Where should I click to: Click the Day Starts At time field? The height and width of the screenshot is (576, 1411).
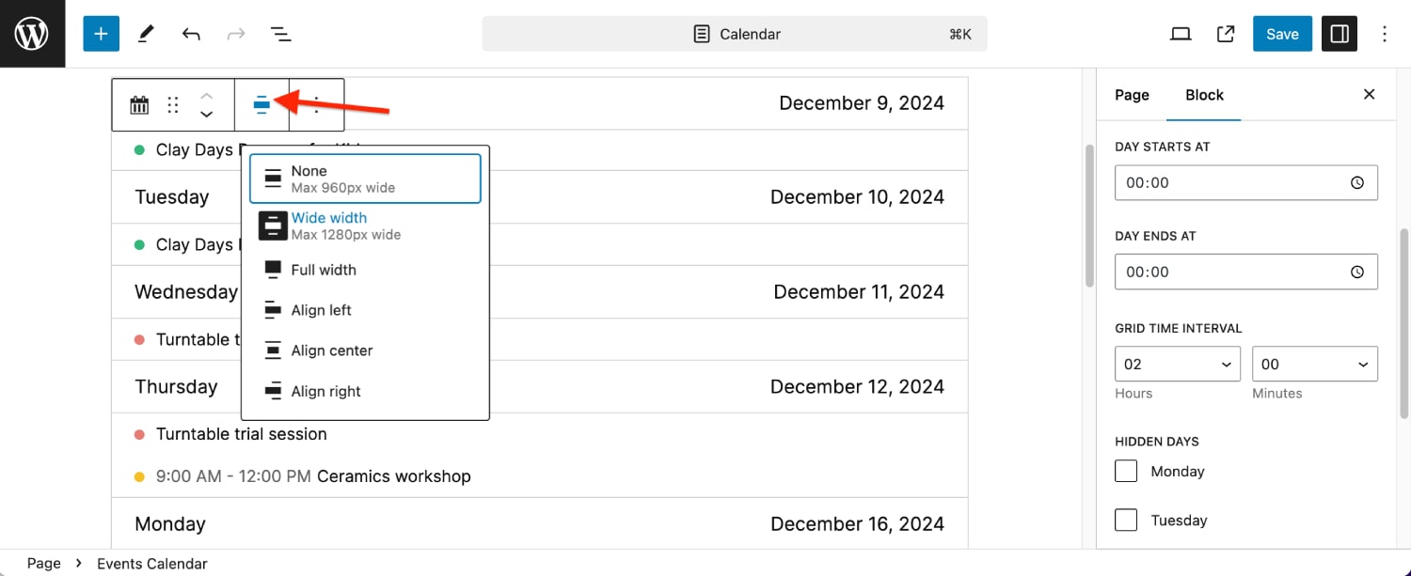click(1246, 182)
